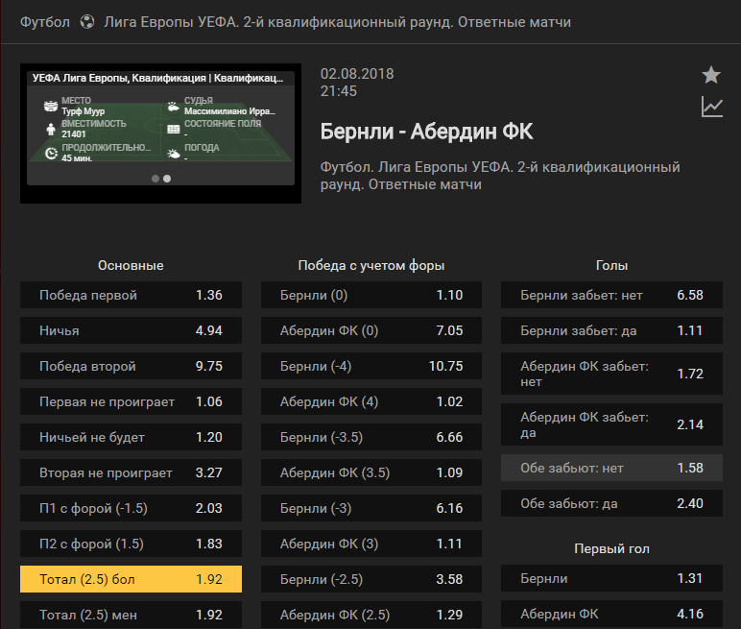The width and height of the screenshot is (741, 629).
Task: Select handicap Абердин ФК (2.5) 1.29
Action: coord(371,615)
